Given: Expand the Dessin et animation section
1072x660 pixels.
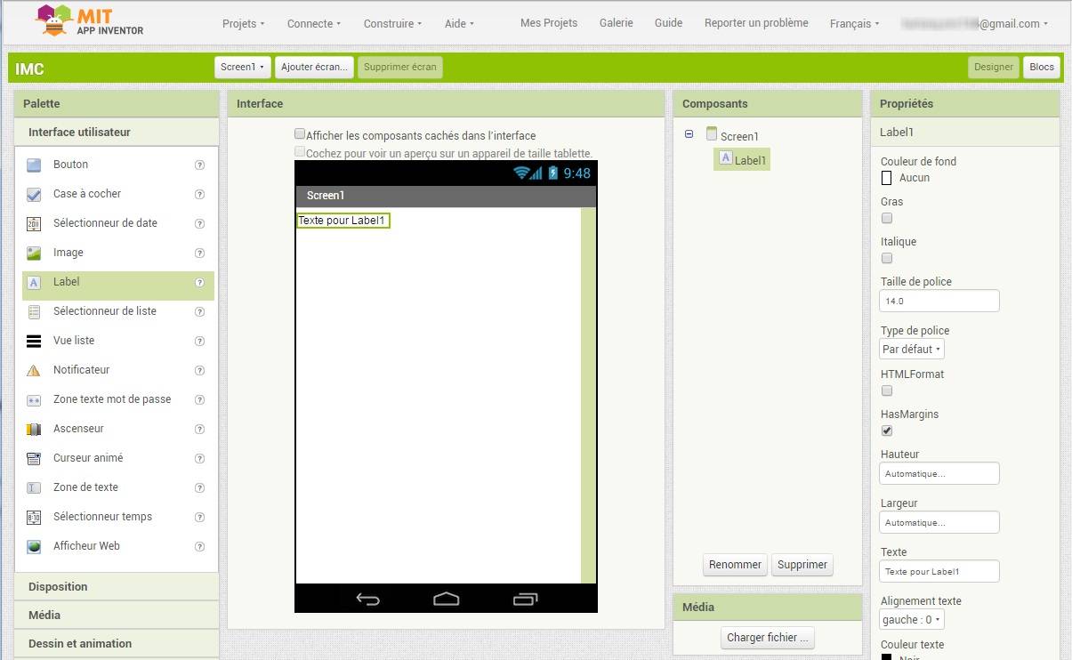Looking at the screenshot, I should click(117, 644).
